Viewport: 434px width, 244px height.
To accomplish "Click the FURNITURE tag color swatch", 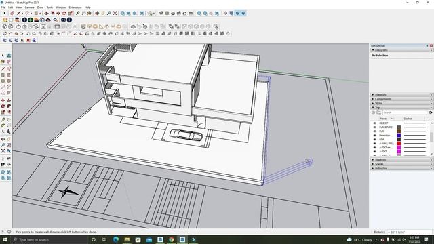I will [x=399, y=127].
